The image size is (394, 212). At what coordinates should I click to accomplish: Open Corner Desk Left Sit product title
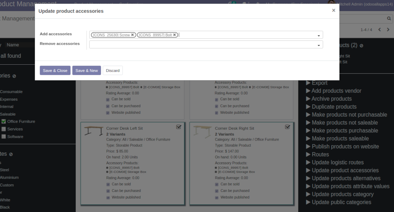[x=124, y=128]
